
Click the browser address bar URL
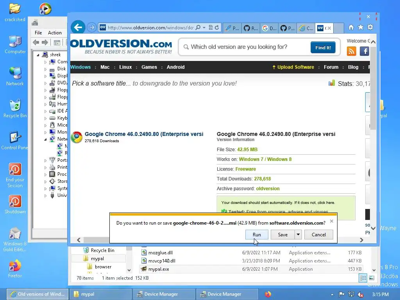(x=150, y=28)
